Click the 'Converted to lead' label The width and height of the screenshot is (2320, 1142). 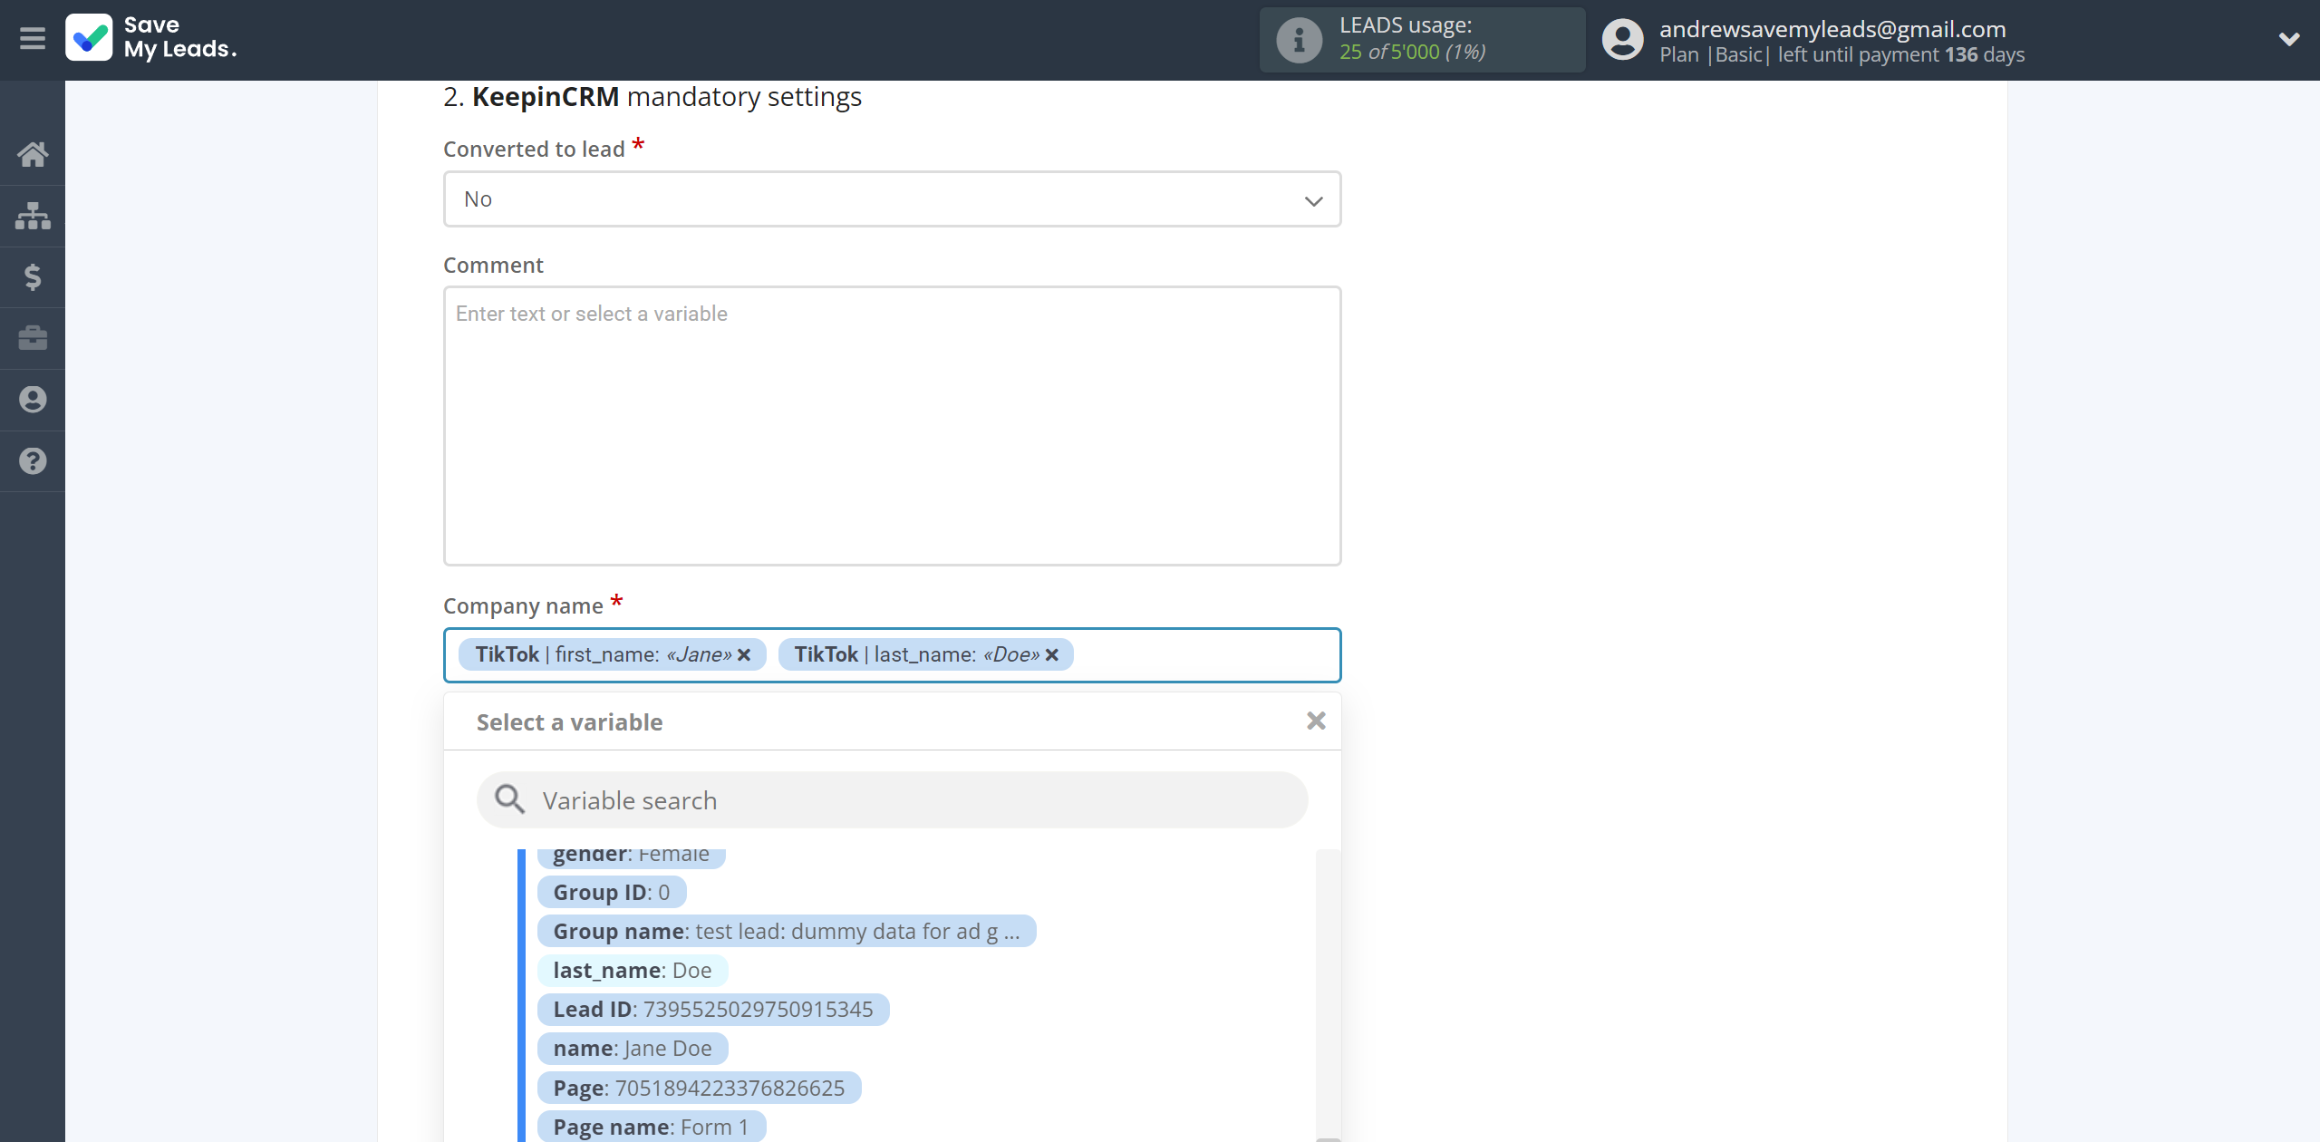tap(534, 149)
